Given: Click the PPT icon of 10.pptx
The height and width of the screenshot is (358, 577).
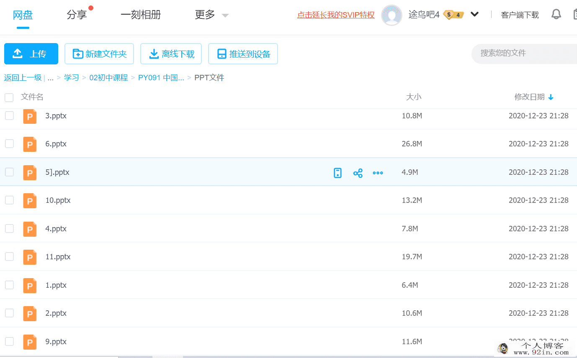Looking at the screenshot, I should point(30,201).
